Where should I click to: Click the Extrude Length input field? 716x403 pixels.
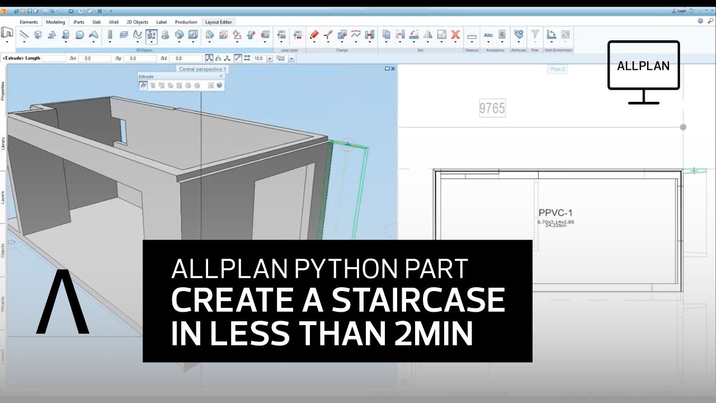[54, 58]
